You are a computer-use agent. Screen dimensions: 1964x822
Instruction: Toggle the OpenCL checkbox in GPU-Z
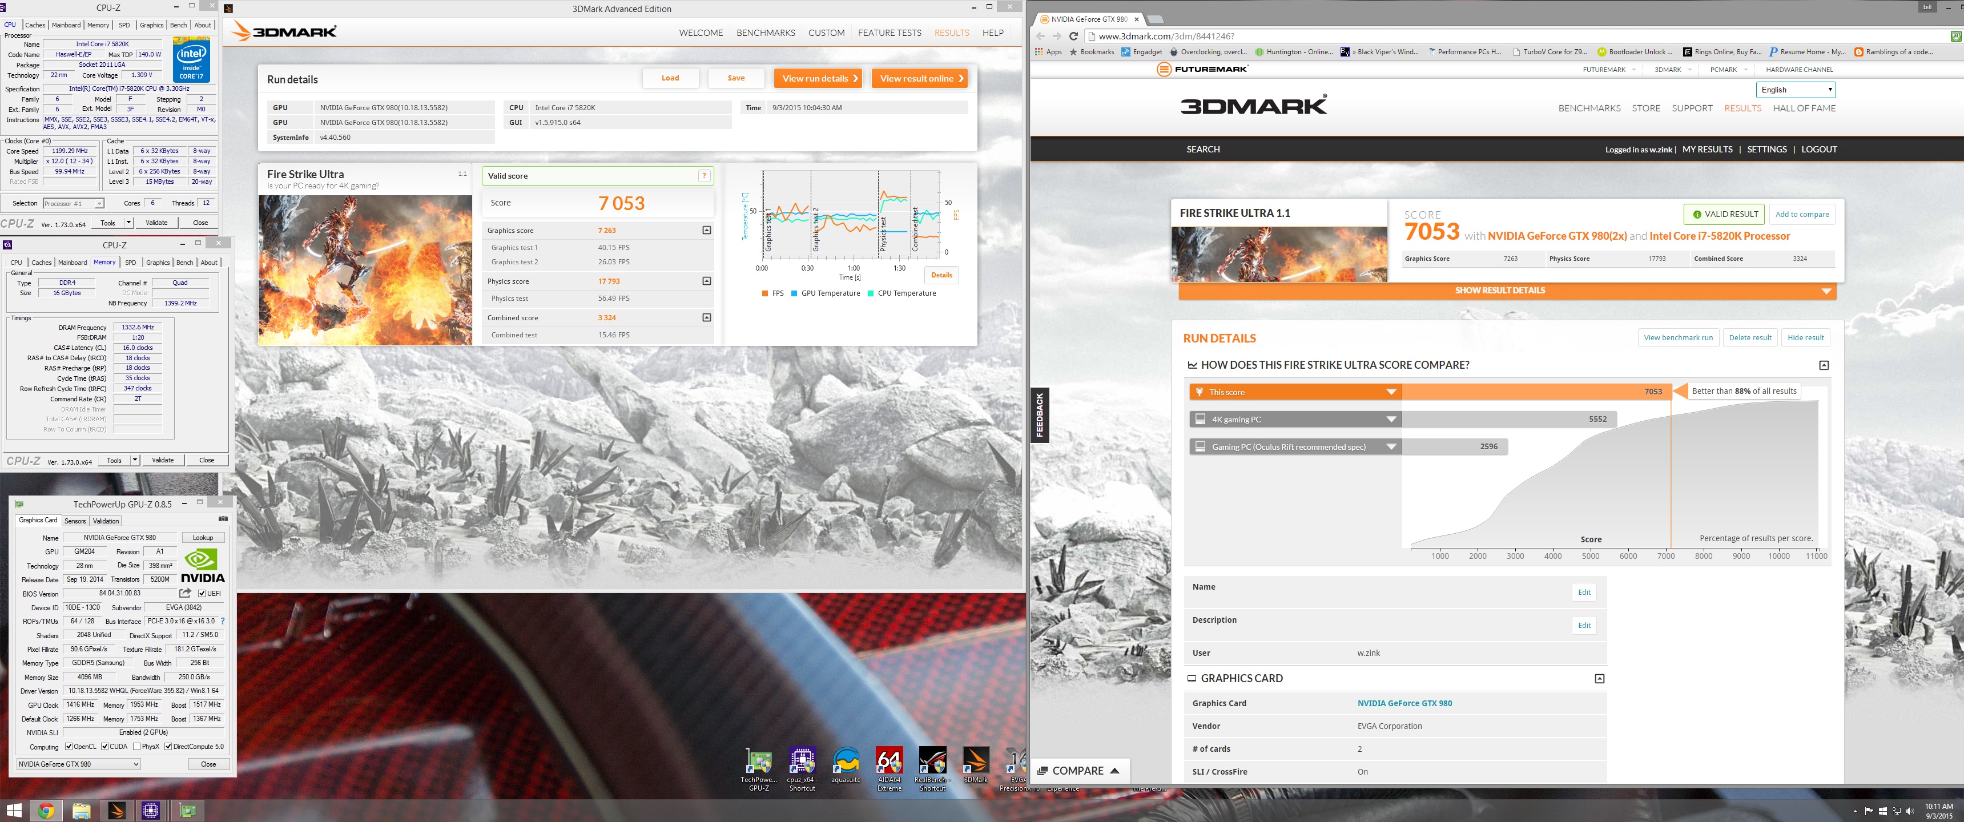click(69, 747)
